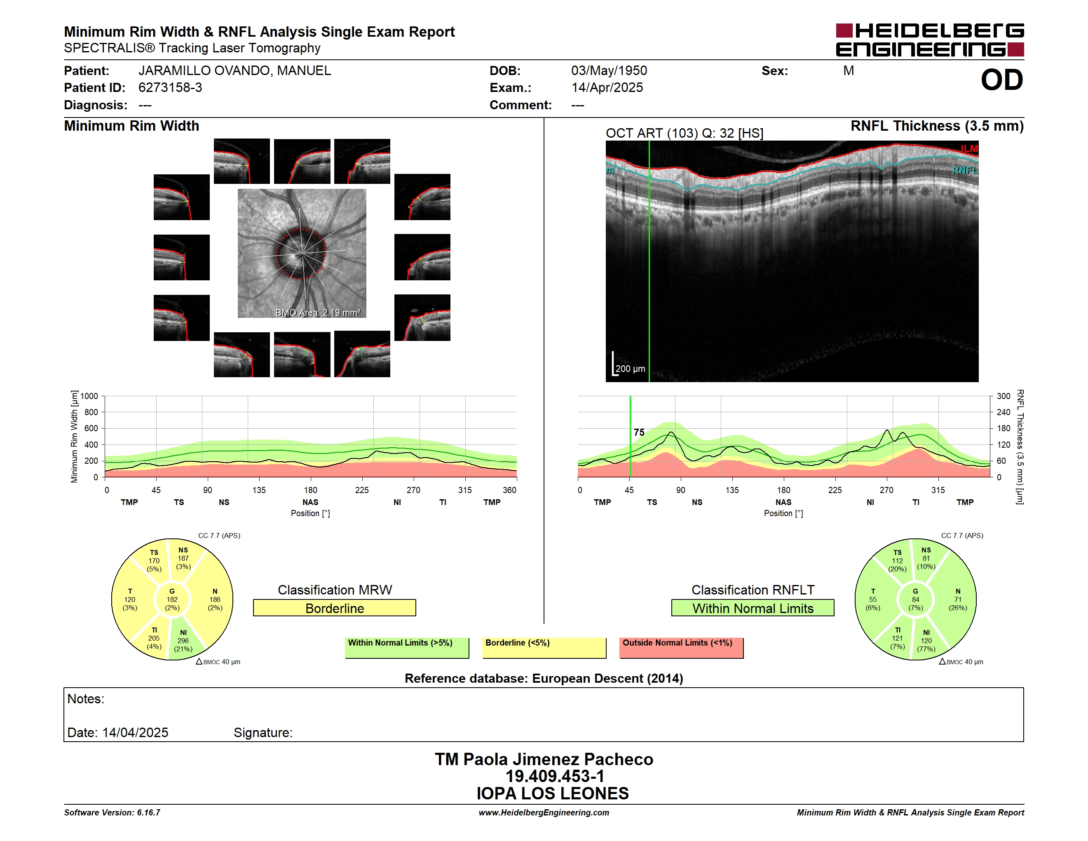The image size is (1088, 841).
Task: Click the RNFL layer label on B-scan
Action: (966, 170)
